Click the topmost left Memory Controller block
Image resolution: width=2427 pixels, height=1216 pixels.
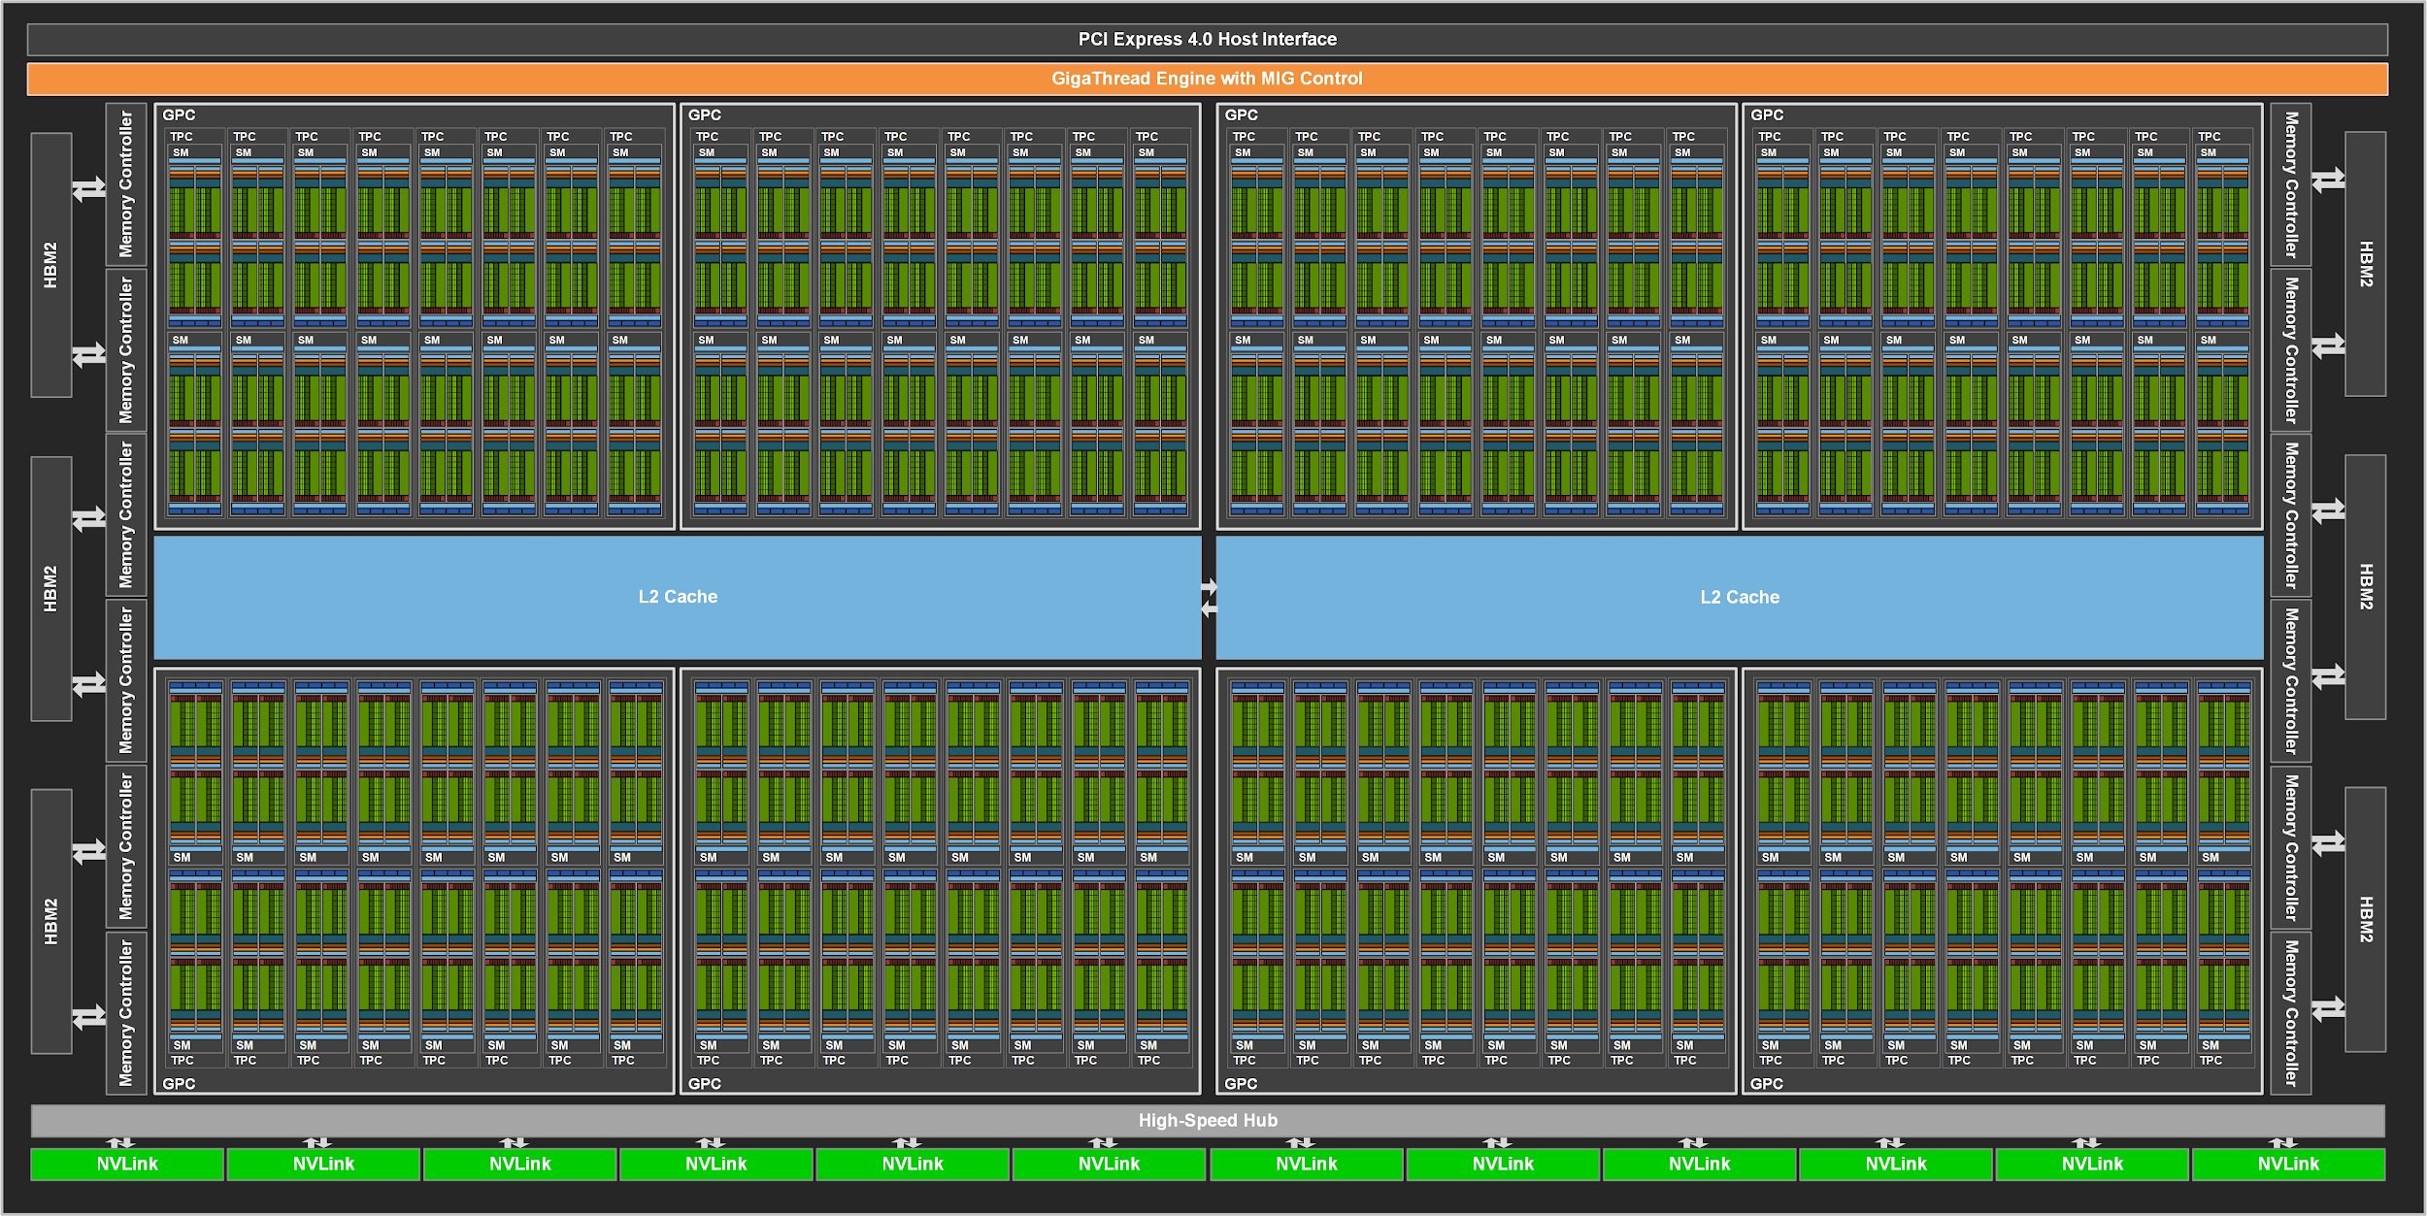point(126,184)
